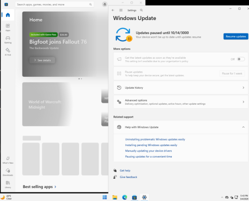Expand Advanced options row
Image resolution: width=249 pixels, height=201 pixels.
tap(181, 102)
